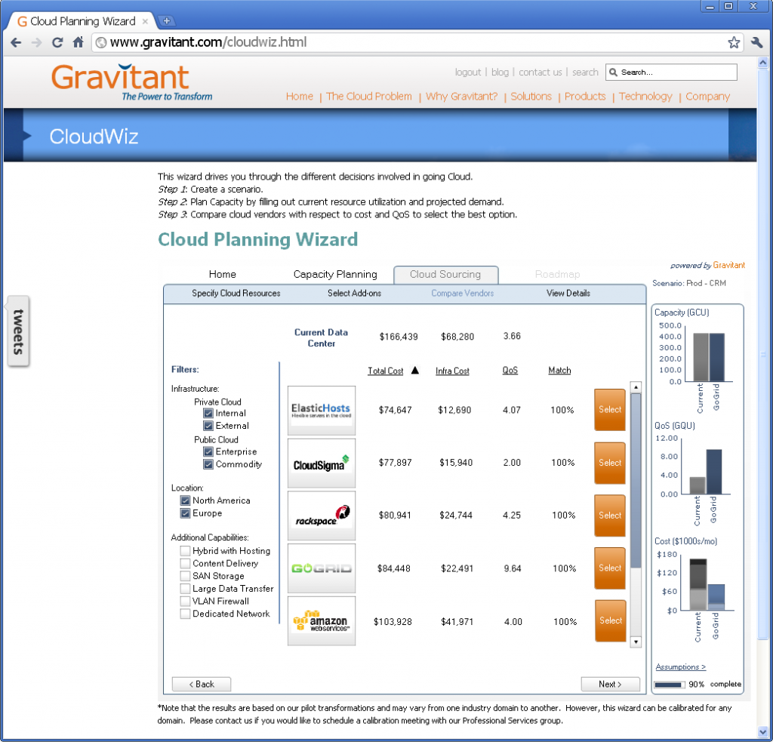Click the ElasticHosts vendor logo
This screenshot has width=773, height=742.
tap(321, 410)
